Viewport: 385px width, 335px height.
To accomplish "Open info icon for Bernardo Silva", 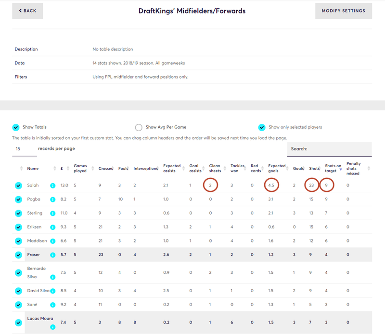I will [53, 277].
